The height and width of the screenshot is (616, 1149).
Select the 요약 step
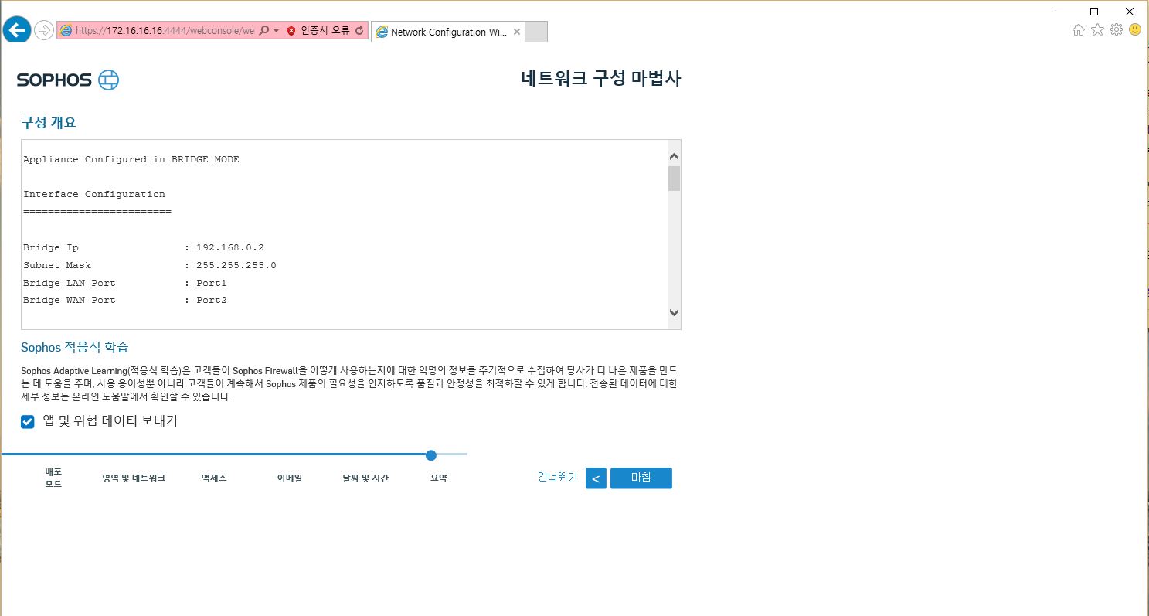coord(439,478)
